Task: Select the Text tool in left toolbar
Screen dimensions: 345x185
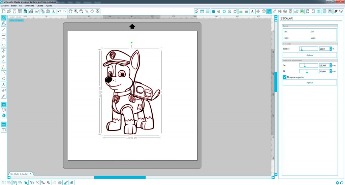Action: [4, 84]
